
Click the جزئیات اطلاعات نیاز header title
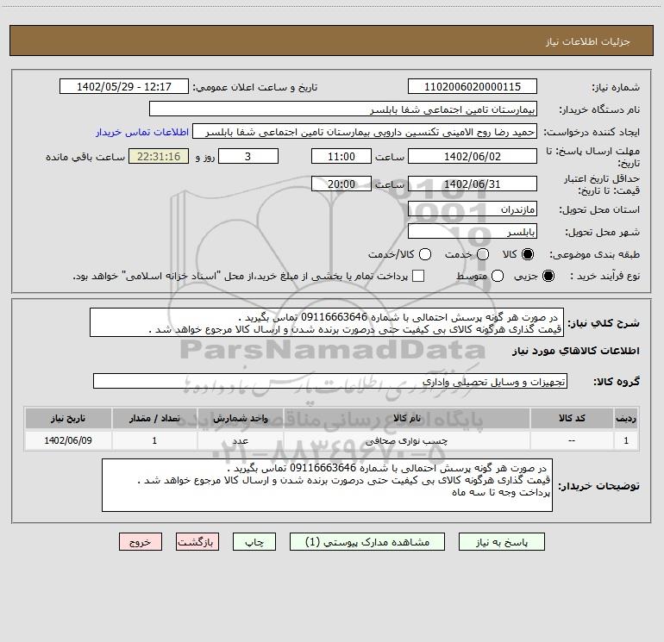pyautogui.click(x=588, y=41)
